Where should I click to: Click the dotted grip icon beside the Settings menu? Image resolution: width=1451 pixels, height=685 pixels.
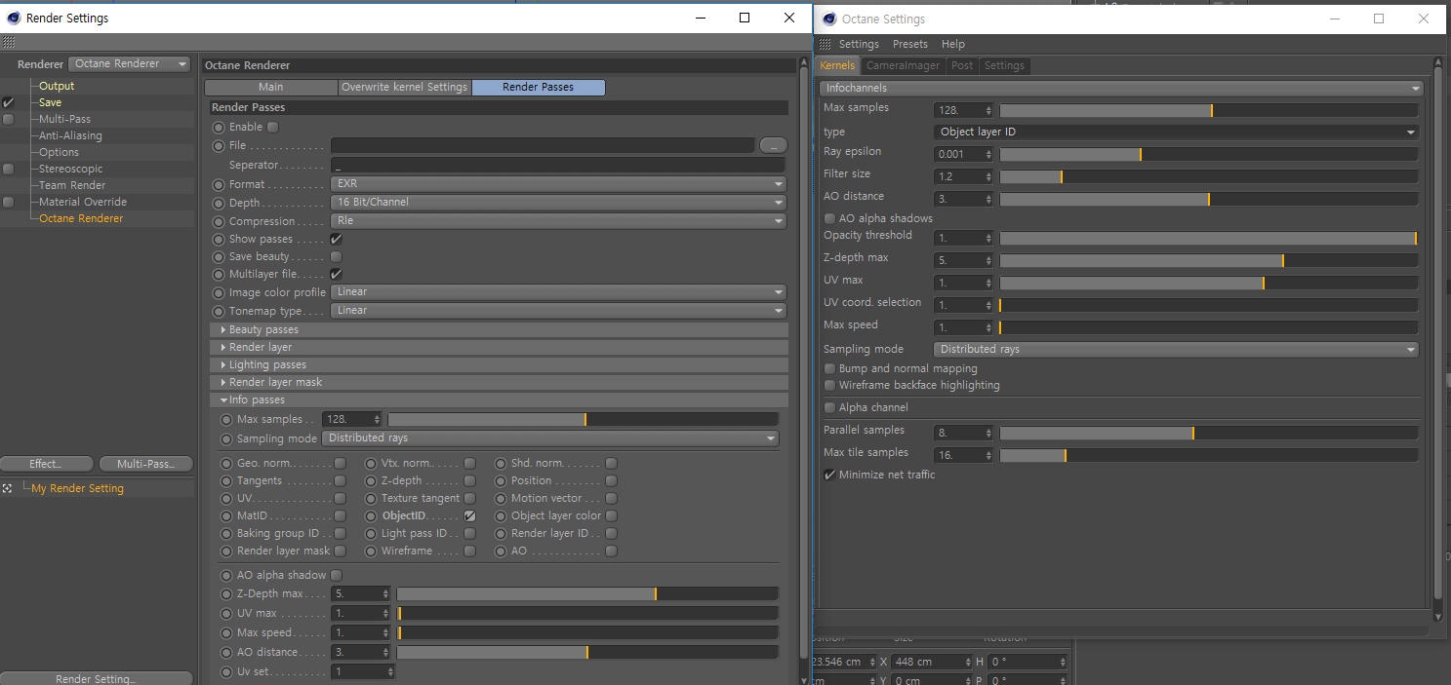[826, 44]
